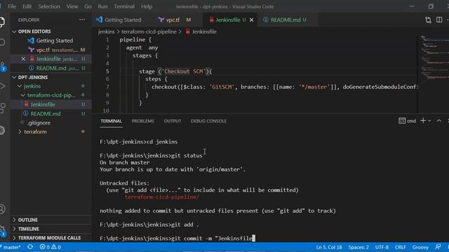Show errors and warnings count in status bar

51,247
